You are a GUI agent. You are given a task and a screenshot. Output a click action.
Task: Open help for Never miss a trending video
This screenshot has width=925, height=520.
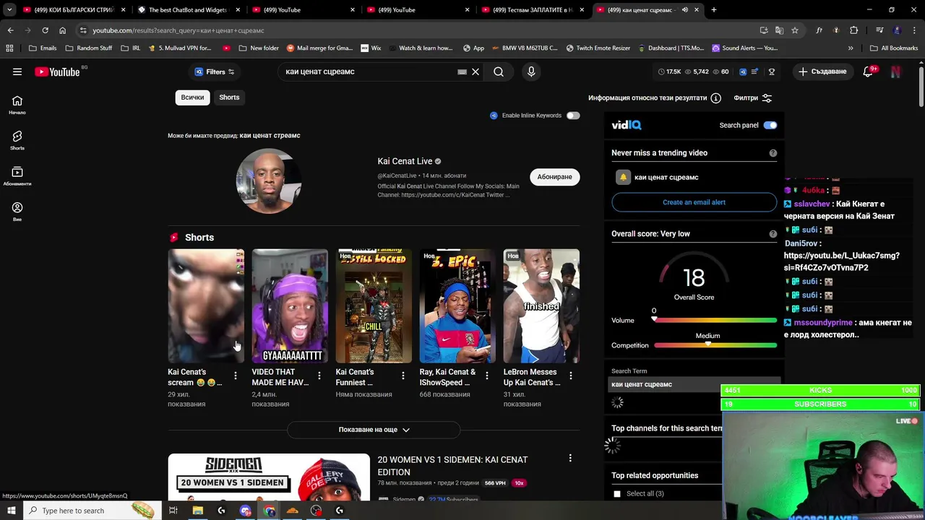(773, 153)
